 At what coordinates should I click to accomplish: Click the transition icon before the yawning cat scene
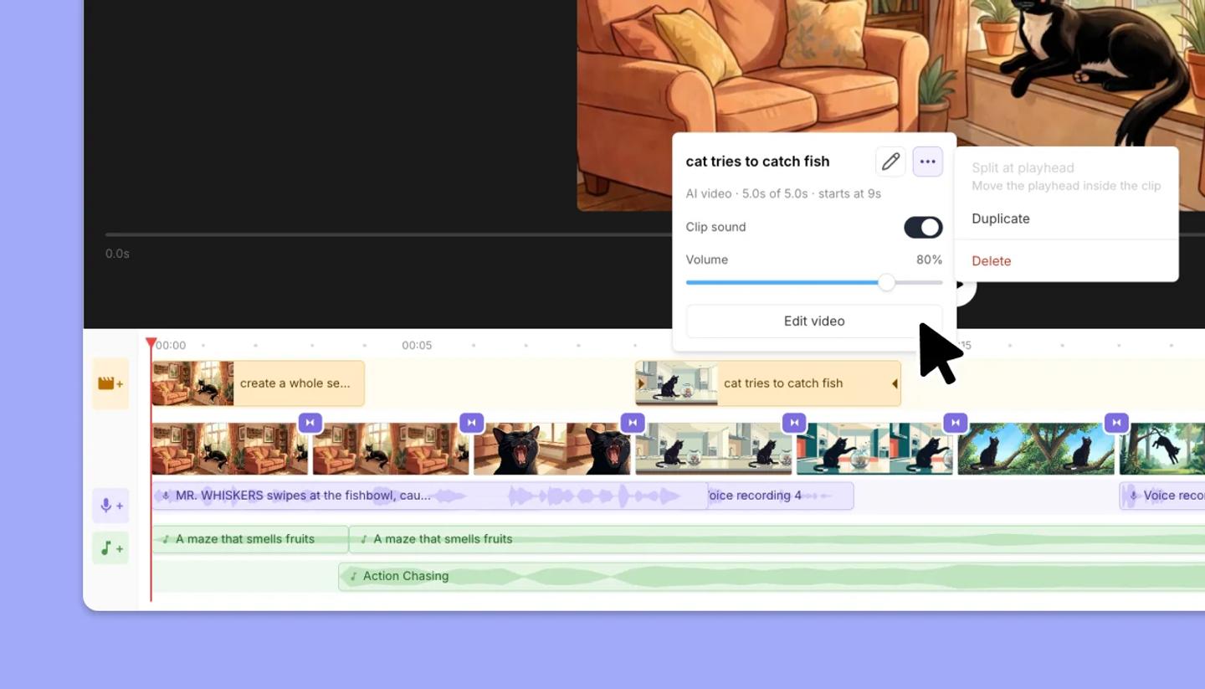[471, 423]
